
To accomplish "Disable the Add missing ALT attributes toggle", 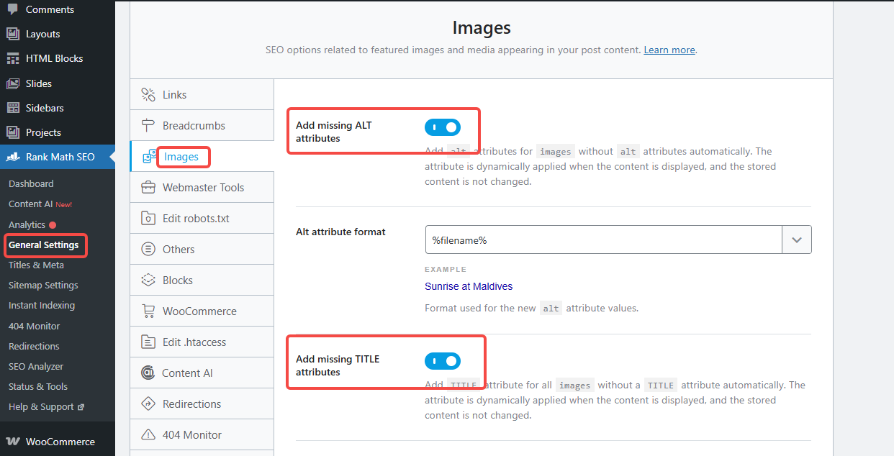I will coord(443,127).
